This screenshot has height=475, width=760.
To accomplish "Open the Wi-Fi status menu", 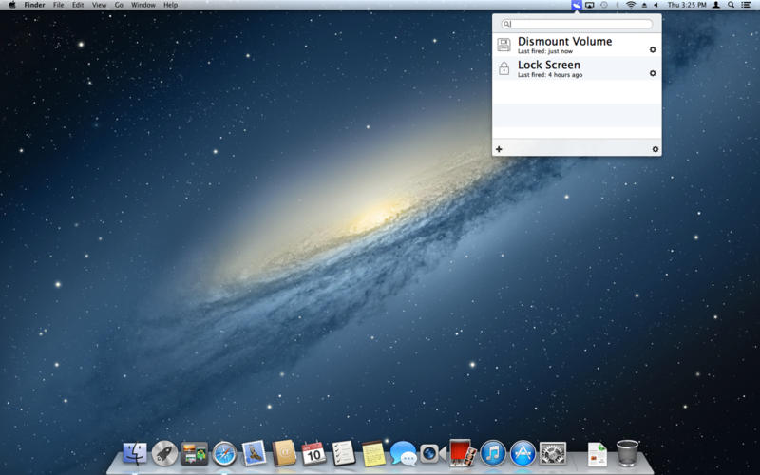I will click(x=630, y=5).
